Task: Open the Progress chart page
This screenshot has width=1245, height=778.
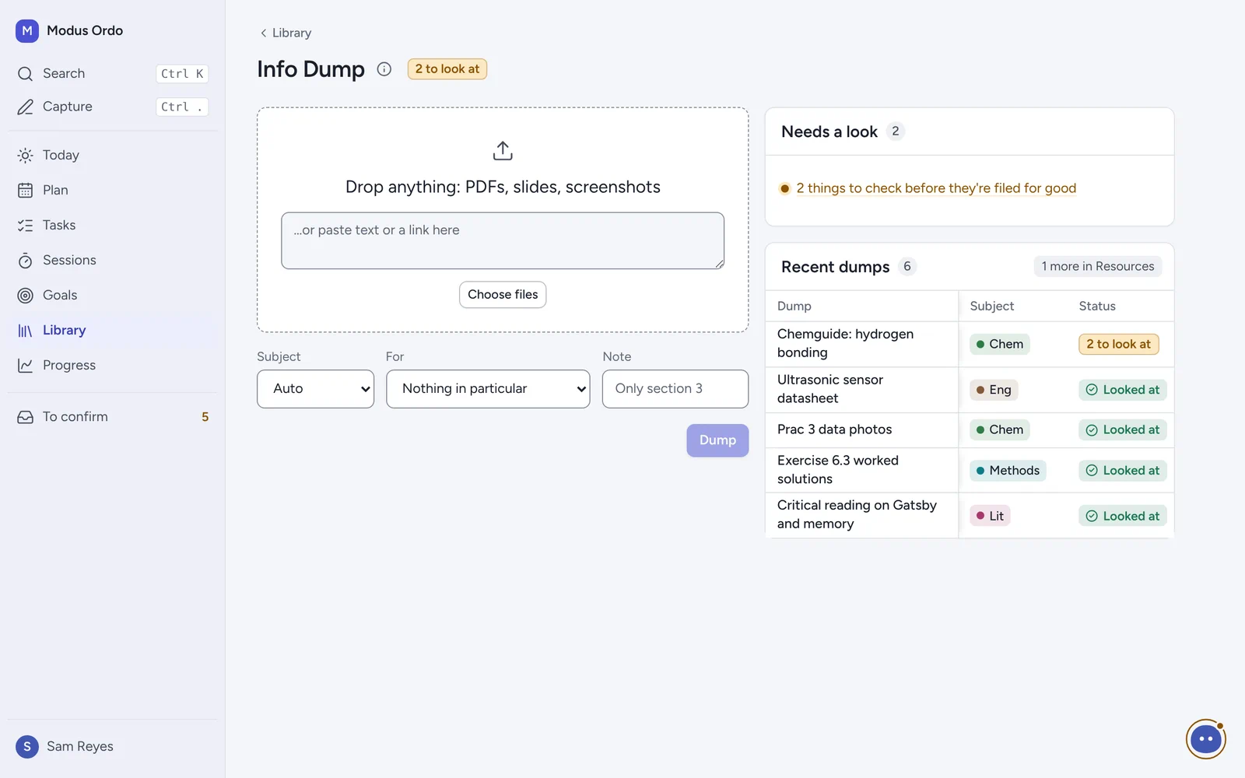Action: 113,365
